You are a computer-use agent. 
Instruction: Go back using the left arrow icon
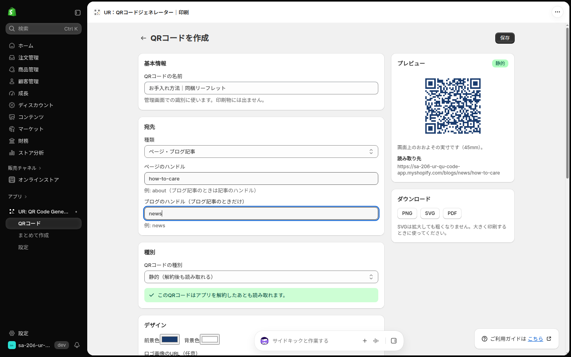[143, 38]
